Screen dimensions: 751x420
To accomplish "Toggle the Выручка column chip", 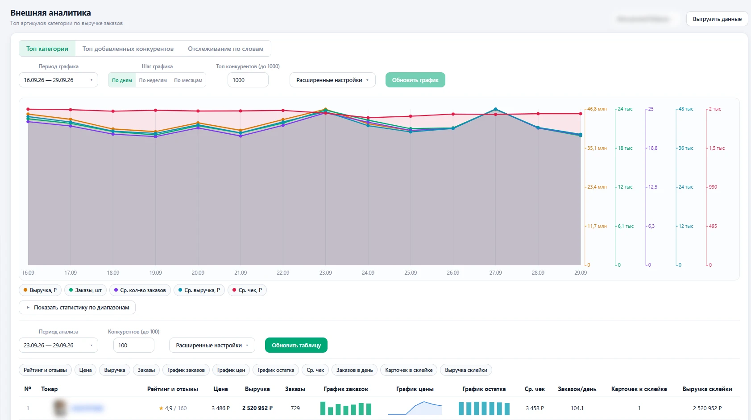I will coord(115,370).
